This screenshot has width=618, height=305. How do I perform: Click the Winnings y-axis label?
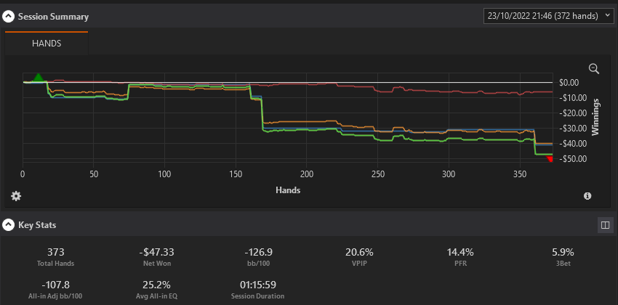pos(595,117)
